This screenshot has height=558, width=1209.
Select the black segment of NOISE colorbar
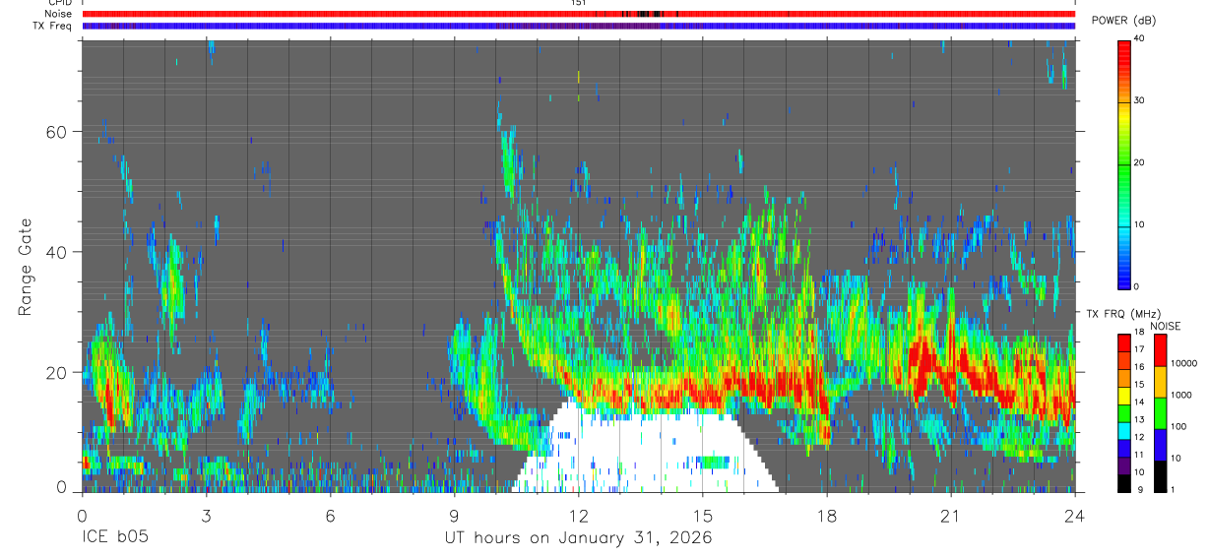point(1160,476)
